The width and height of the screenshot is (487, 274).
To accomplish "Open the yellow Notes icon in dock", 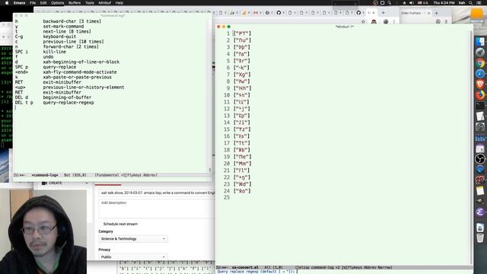I will [480, 191].
